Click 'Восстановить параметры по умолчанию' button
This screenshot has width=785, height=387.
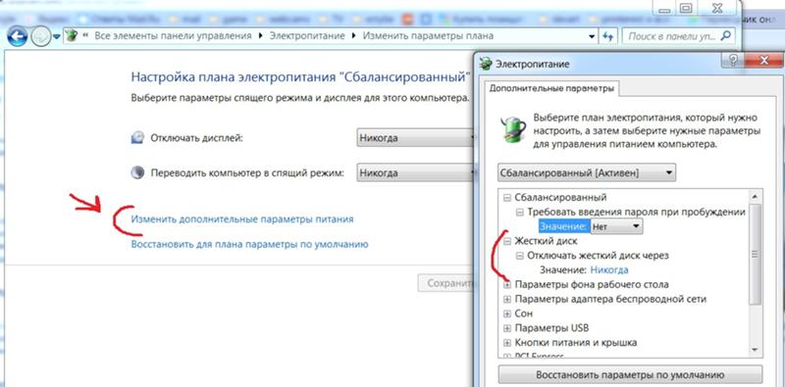pyautogui.click(x=630, y=375)
